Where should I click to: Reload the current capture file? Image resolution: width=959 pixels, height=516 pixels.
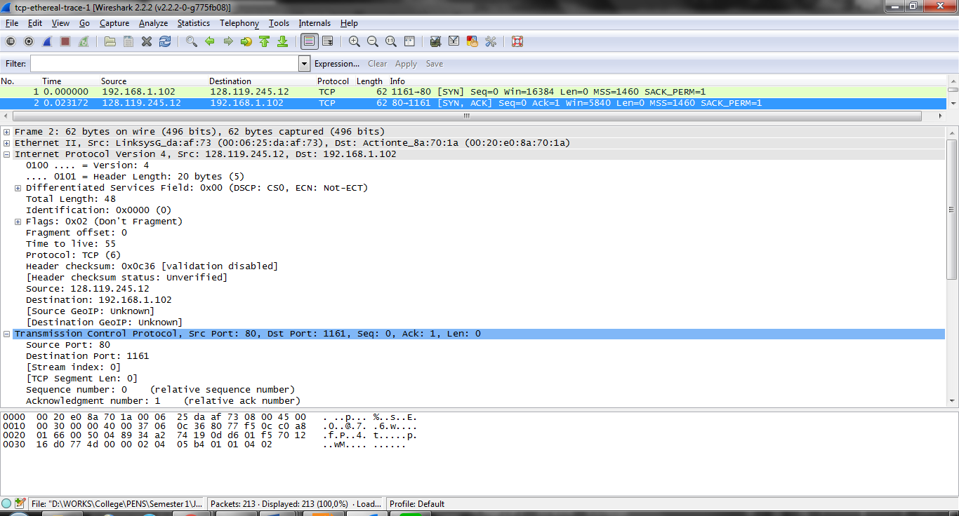pos(164,41)
